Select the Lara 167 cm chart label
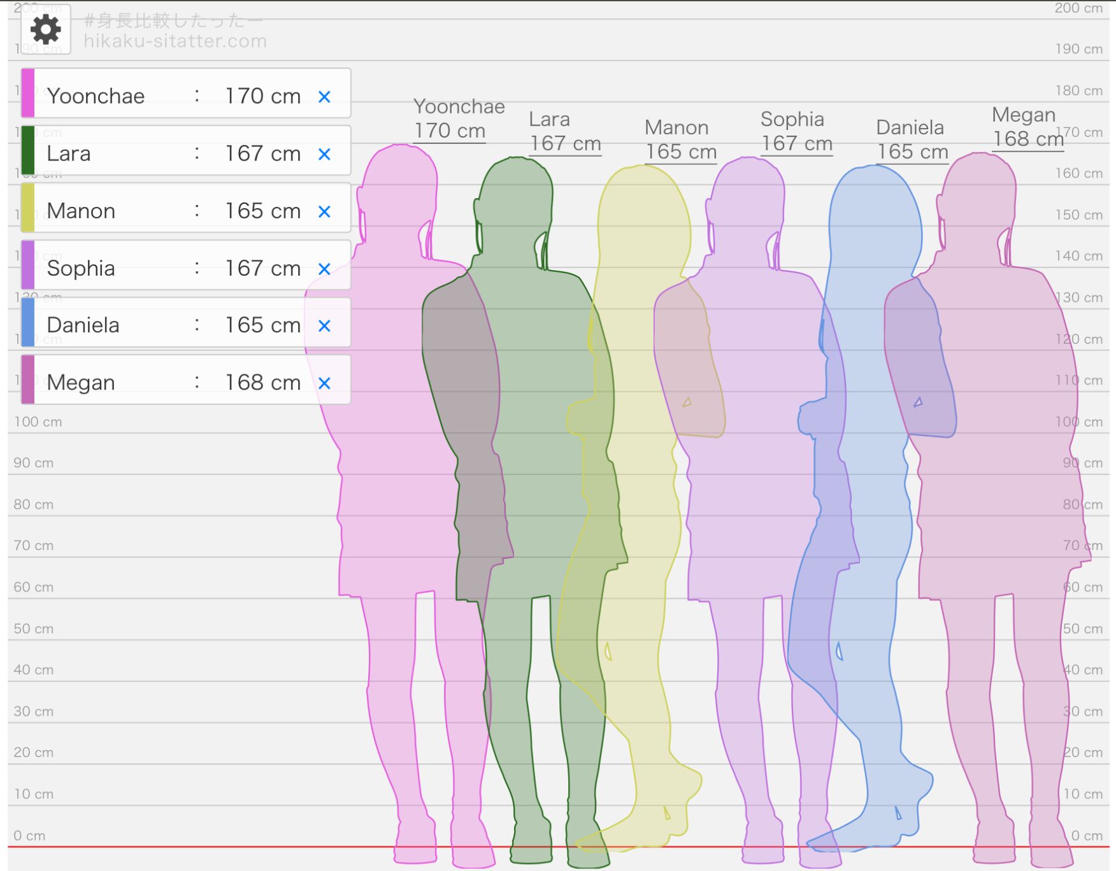This screenshot has height=871, width=1116. [565, 131]
